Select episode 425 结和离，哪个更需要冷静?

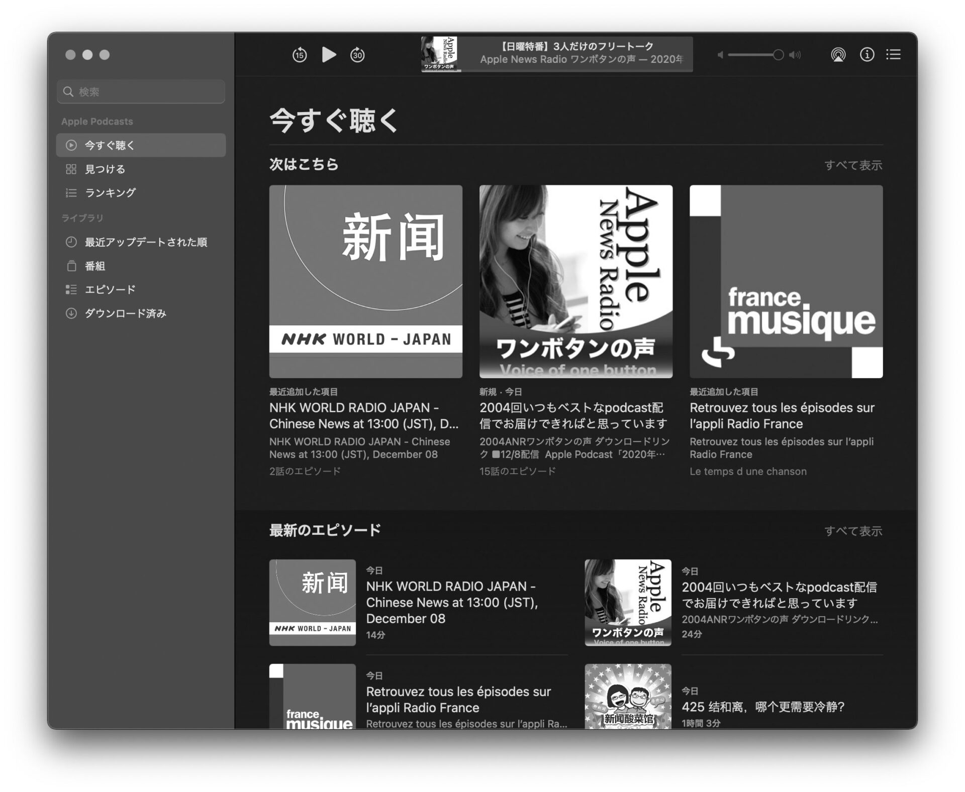(763, 707)
